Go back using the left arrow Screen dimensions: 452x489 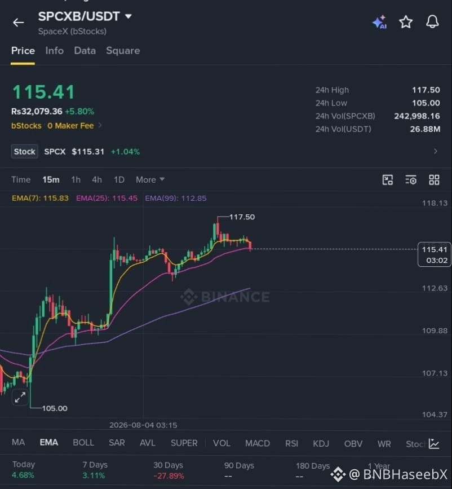tap(19, 23)
